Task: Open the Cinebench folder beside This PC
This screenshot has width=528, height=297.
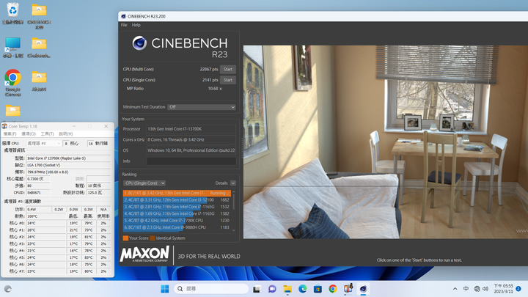Action: 39,48
